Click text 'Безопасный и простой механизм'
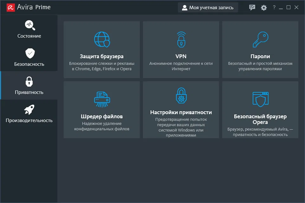This screenshot has height=203, width=305. coord(260,64)
